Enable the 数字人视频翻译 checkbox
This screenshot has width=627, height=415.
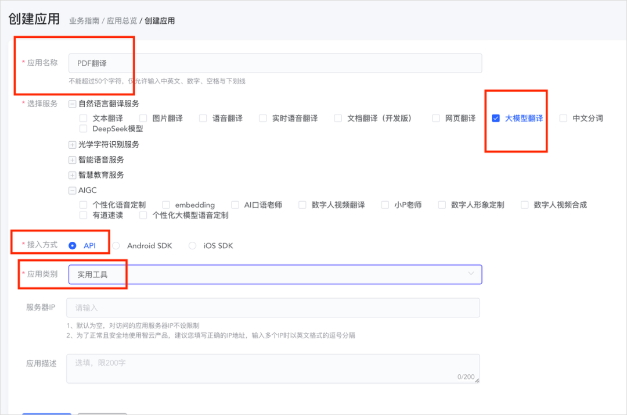302,205
